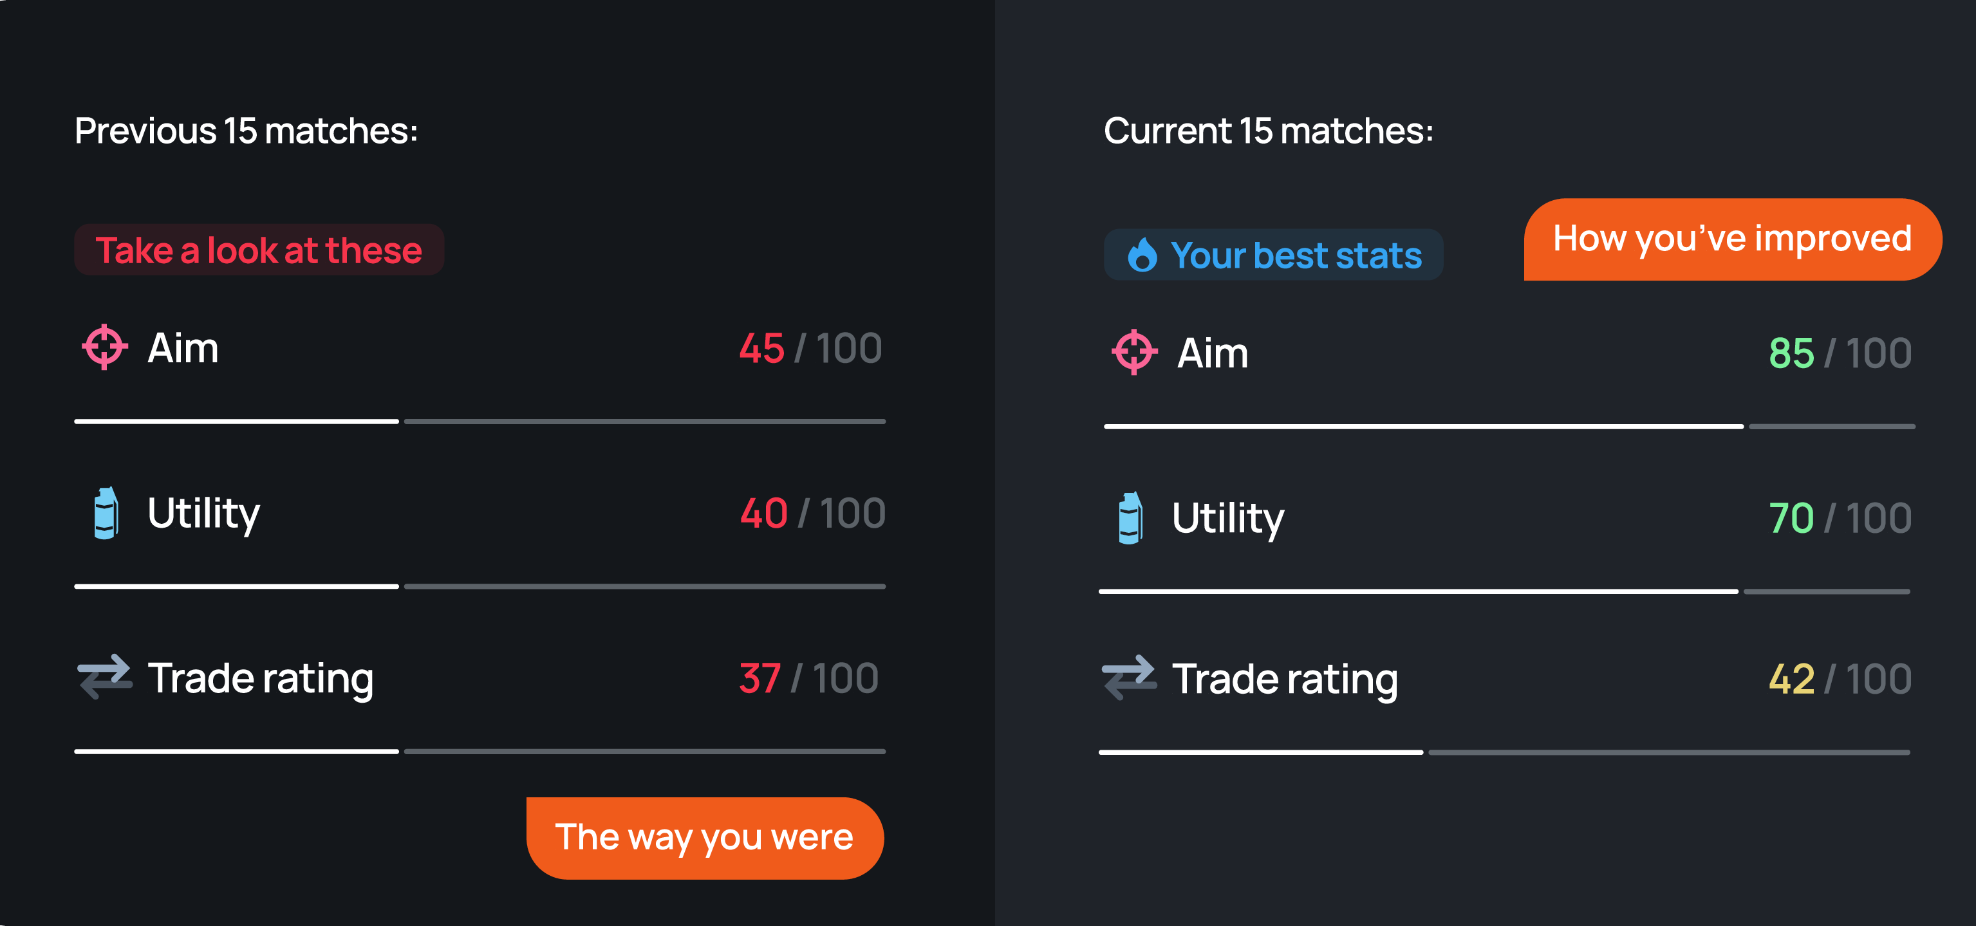
Task: Select the 'Take a look at these' tag
Action: pyautogui.click(x=259, y=250)
